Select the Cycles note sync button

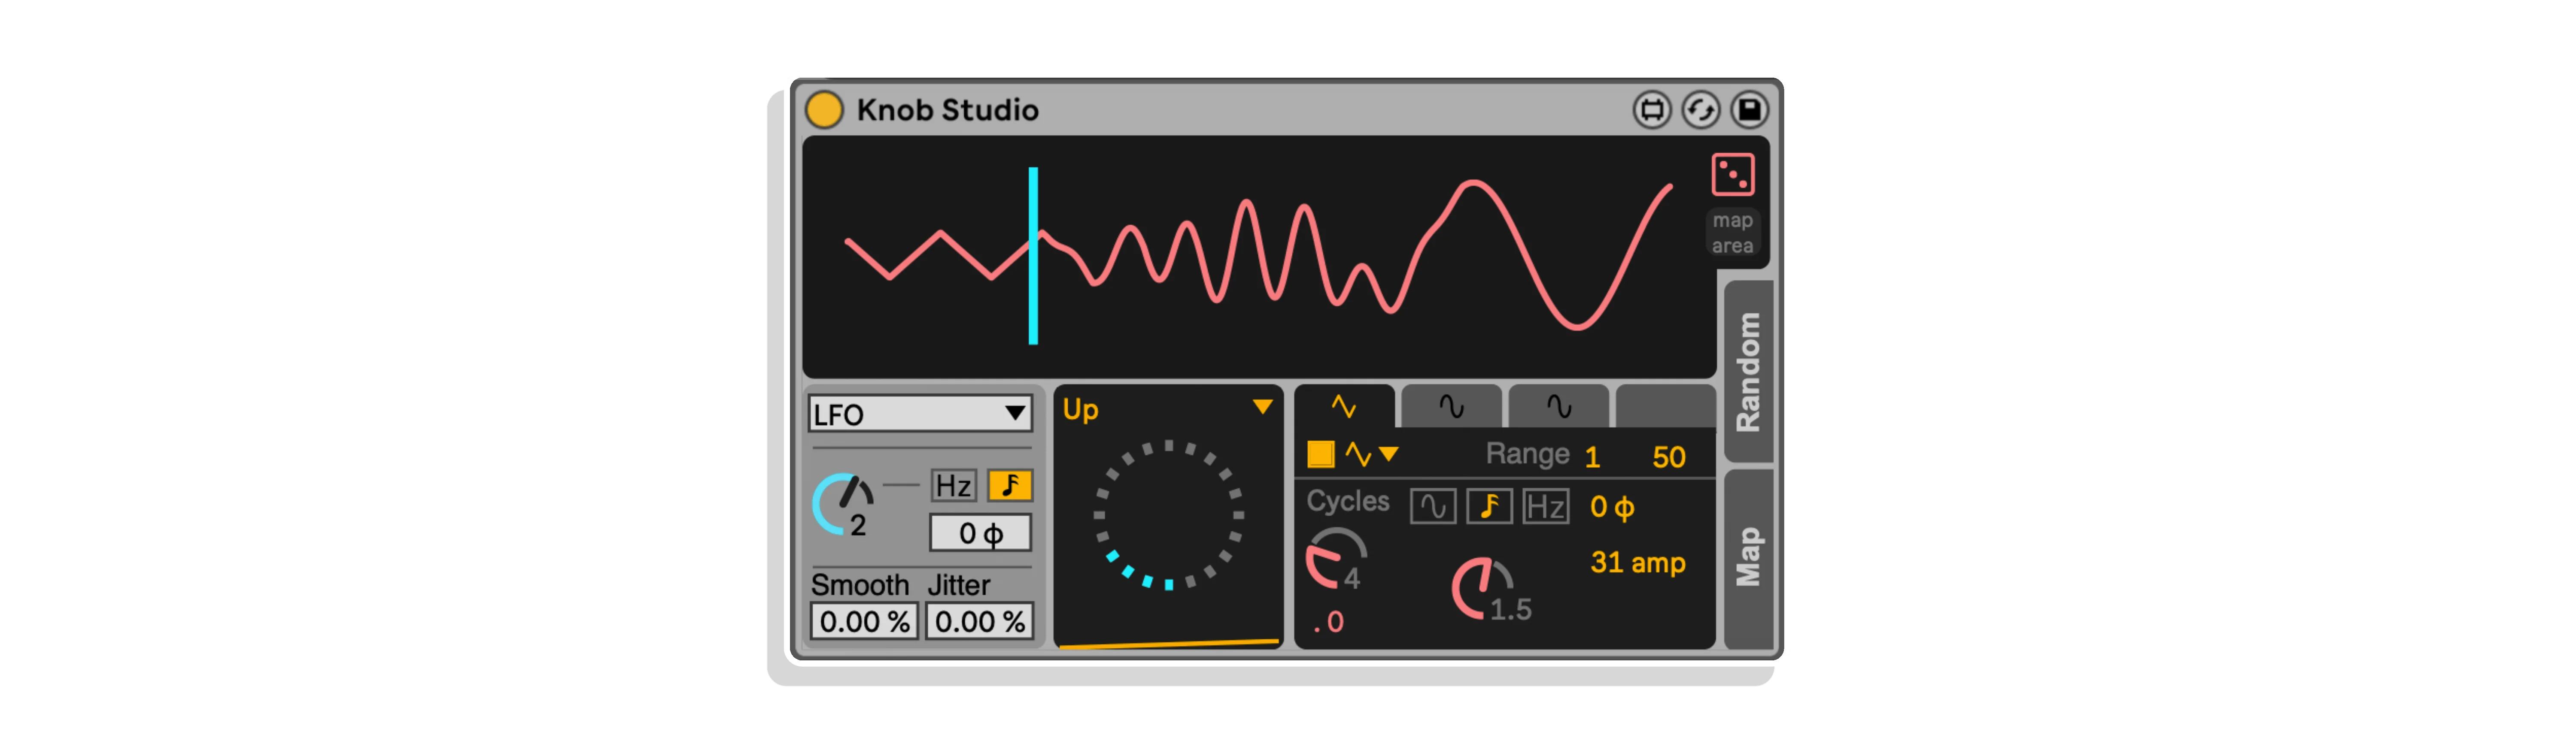(x=1489, y=506)
